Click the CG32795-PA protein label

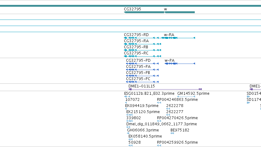pyautogui.click(x=138, y=67)
